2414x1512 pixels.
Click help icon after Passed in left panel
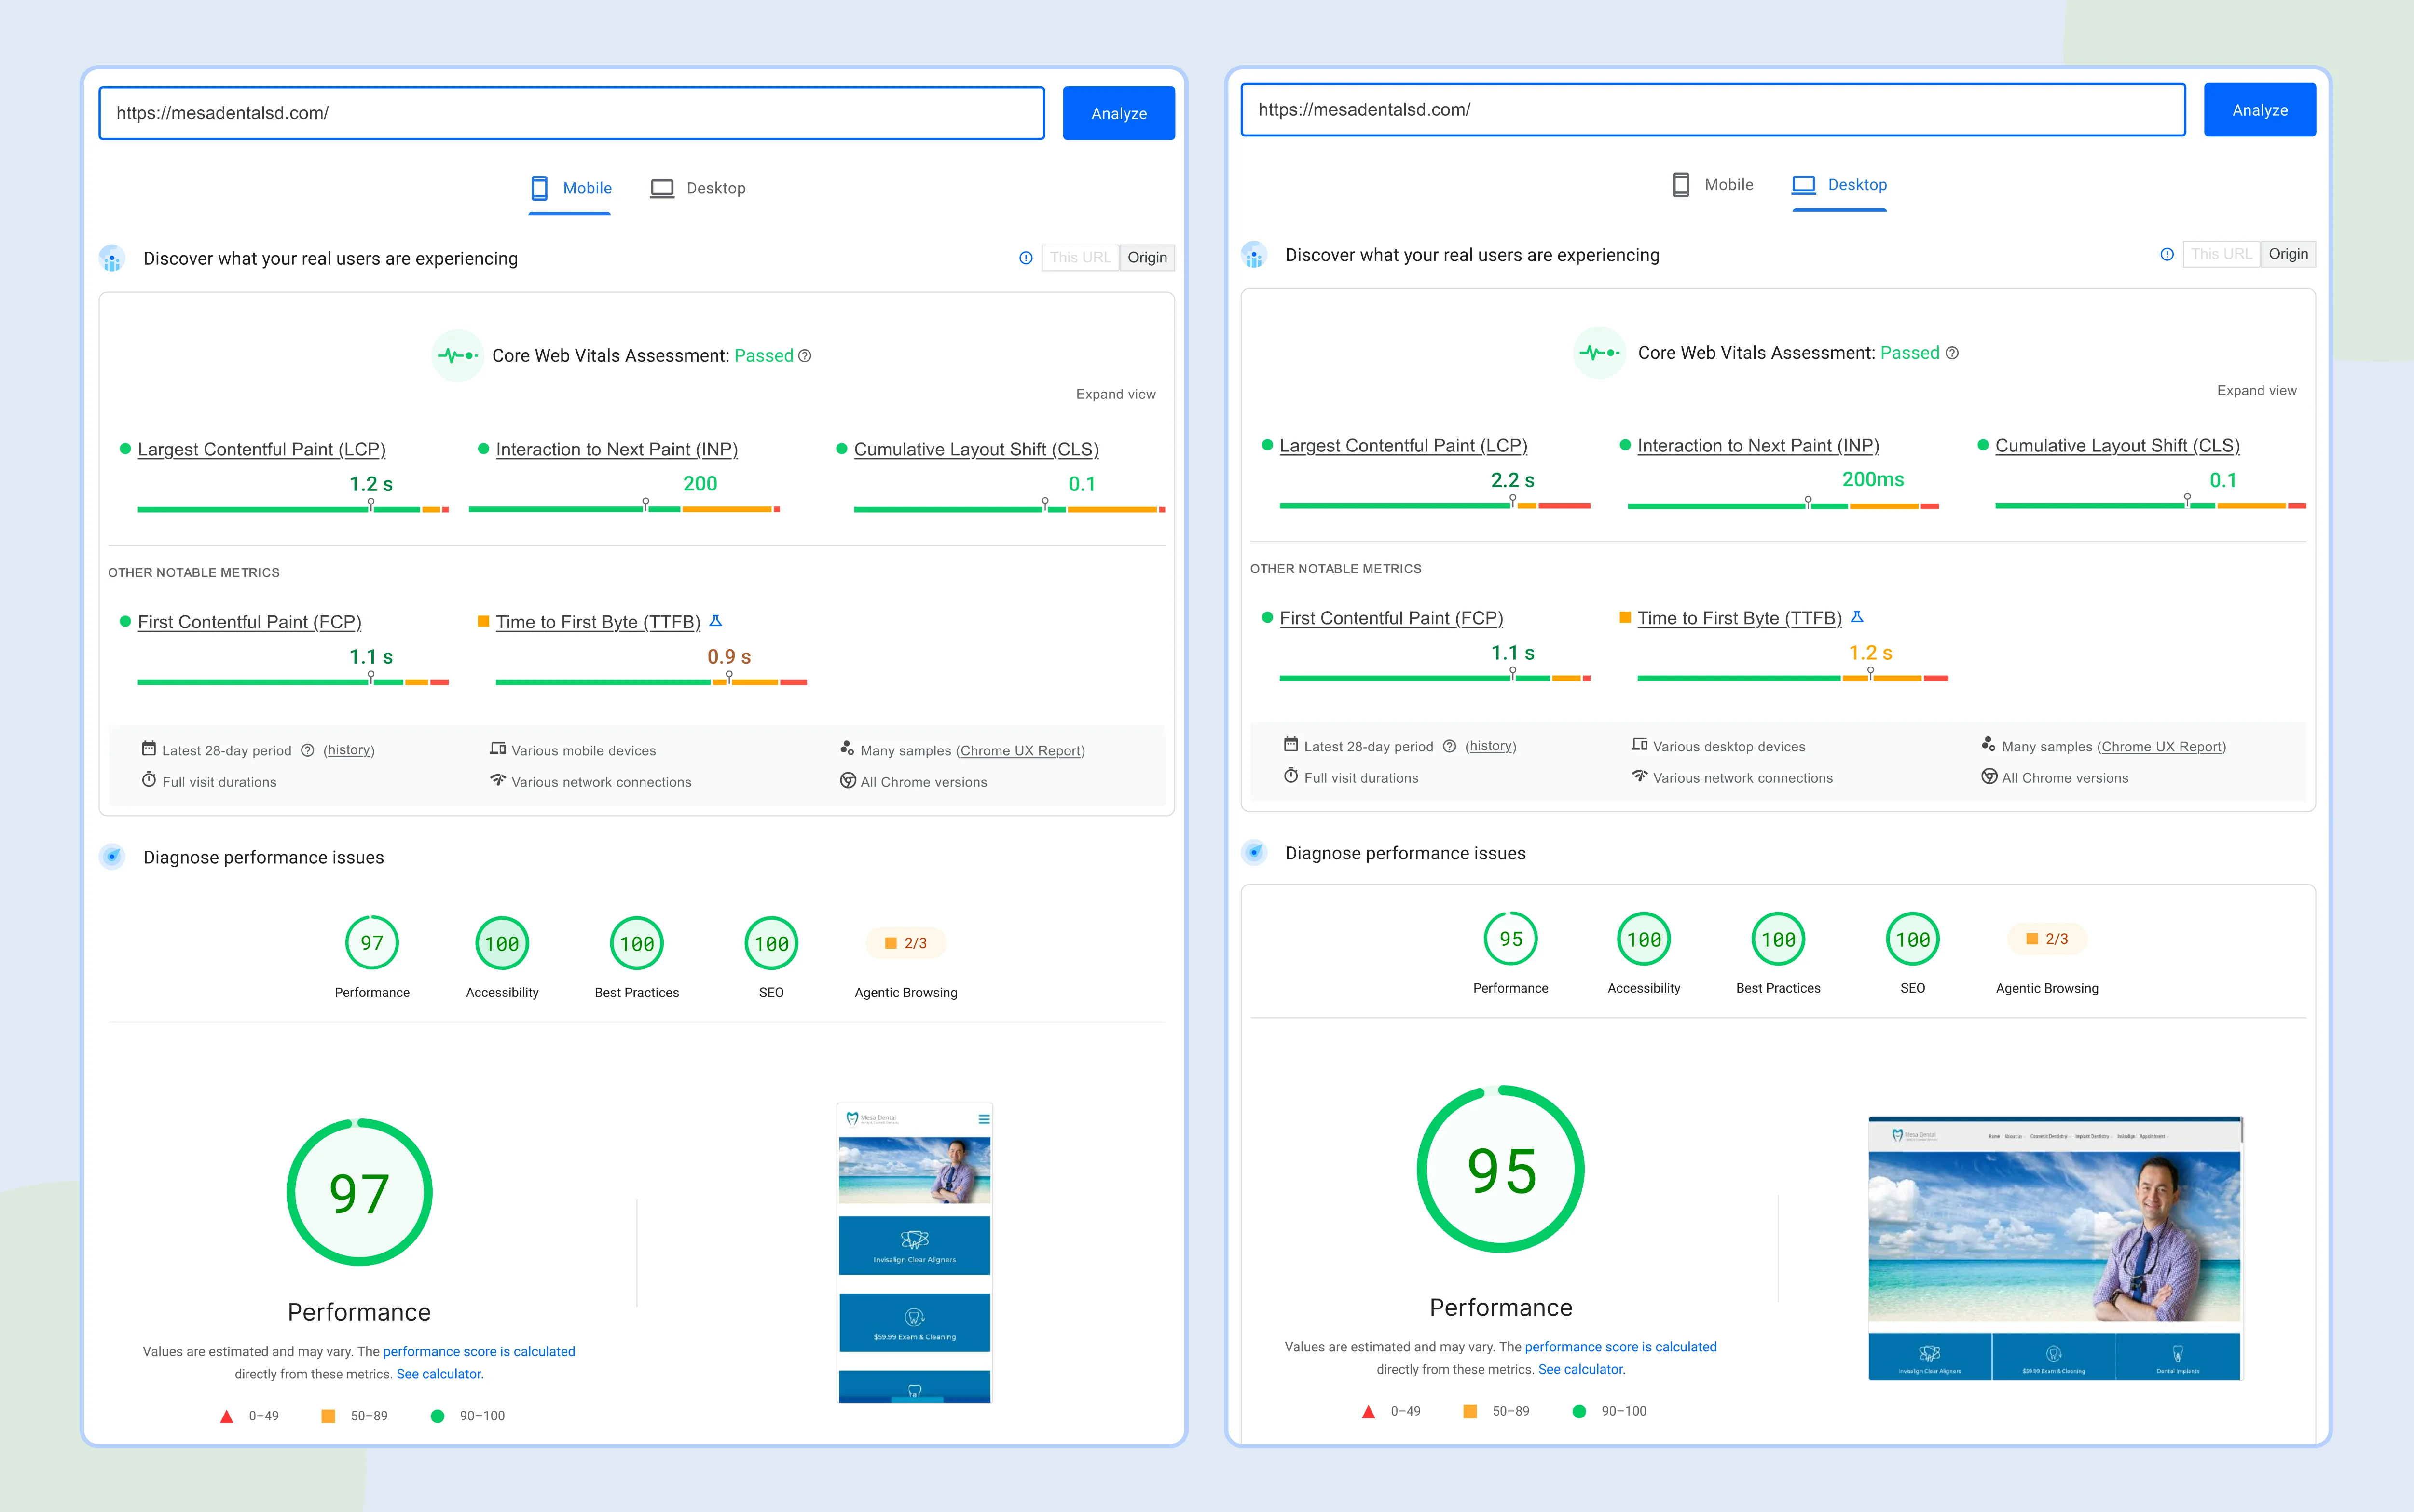(805, 356)
